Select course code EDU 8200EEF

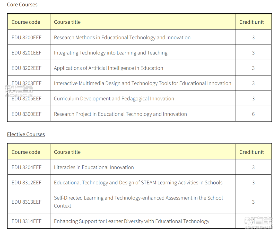tap(27, 37)
